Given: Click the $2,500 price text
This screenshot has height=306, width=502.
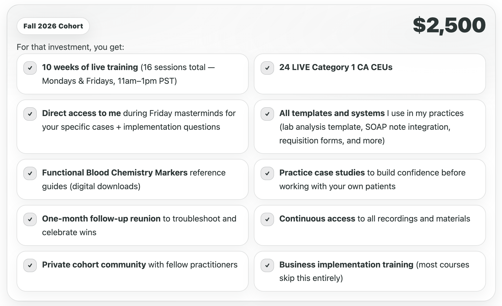Looking at the screenshot, I should tap(449, 25).
